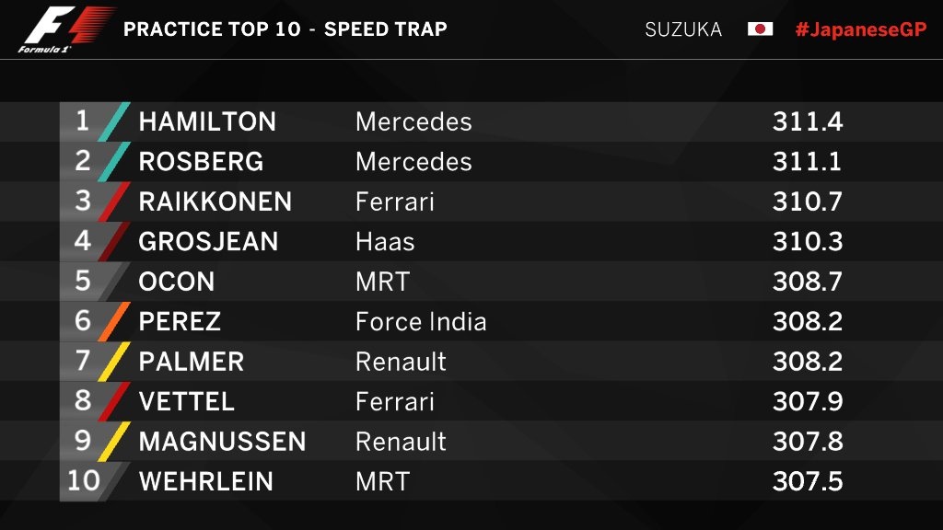Click the MAGNUSSEN driver name
Viewport: 943px width, 530px height.
[222, 441]
